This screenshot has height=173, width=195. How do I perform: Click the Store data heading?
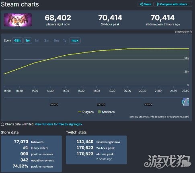click(10, 132)
